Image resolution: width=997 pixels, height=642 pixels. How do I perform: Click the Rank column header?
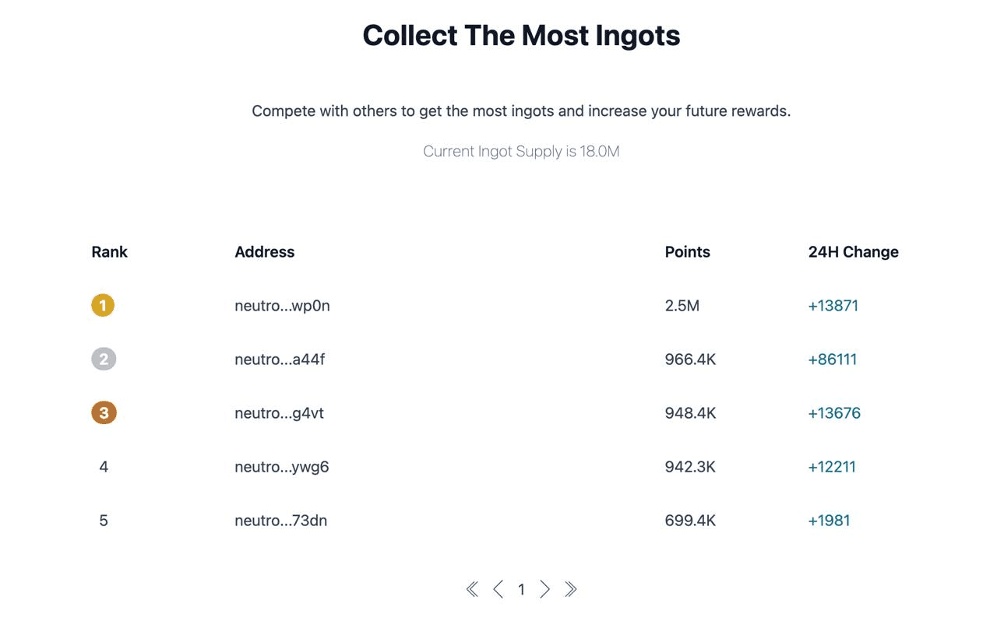110,252
